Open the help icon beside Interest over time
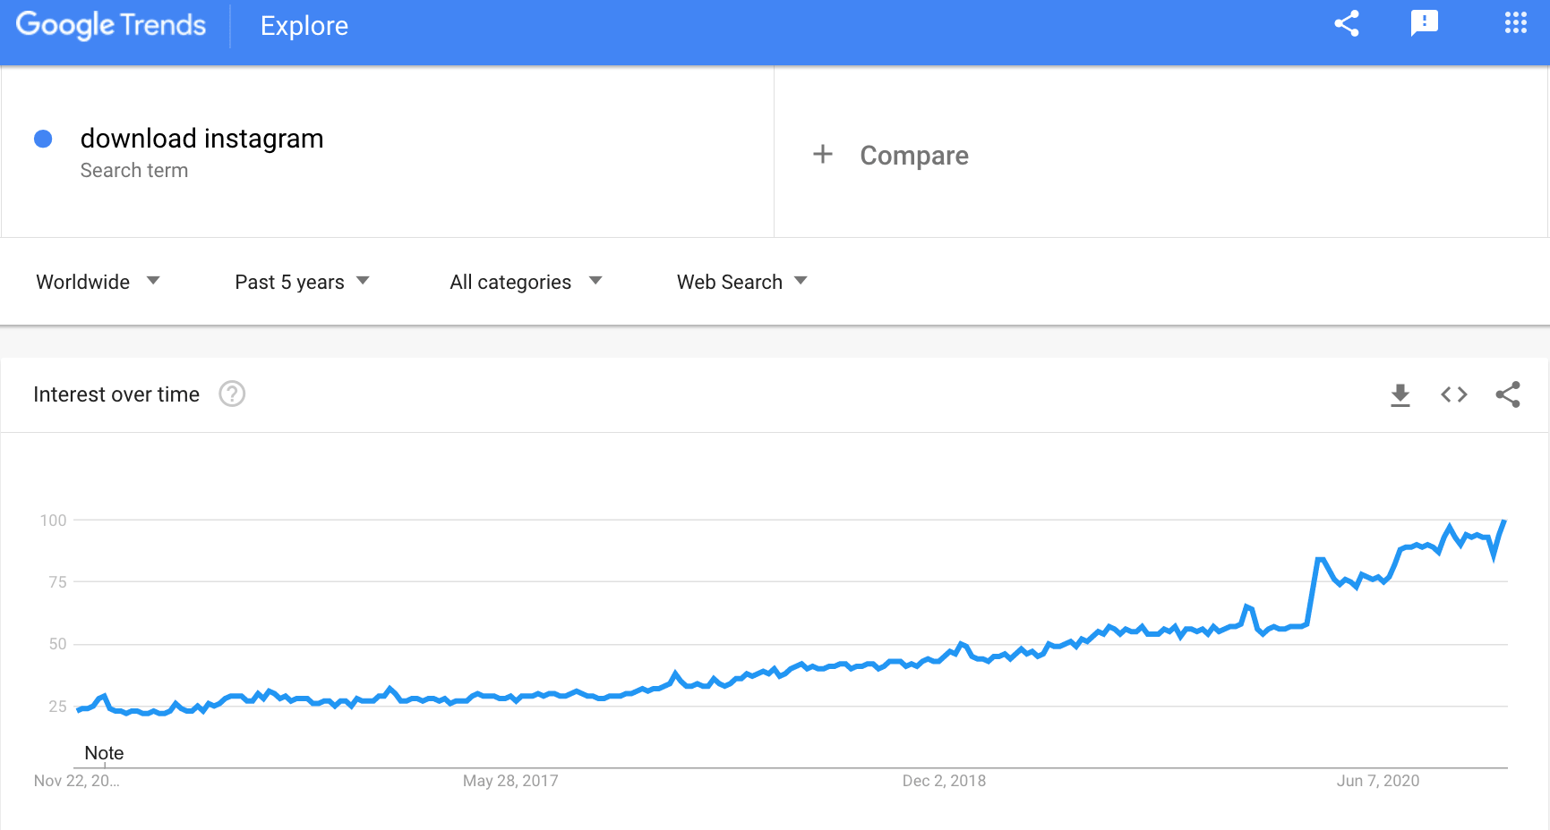This screenshot has height=830, width=1550. click(x=232, y=394)
